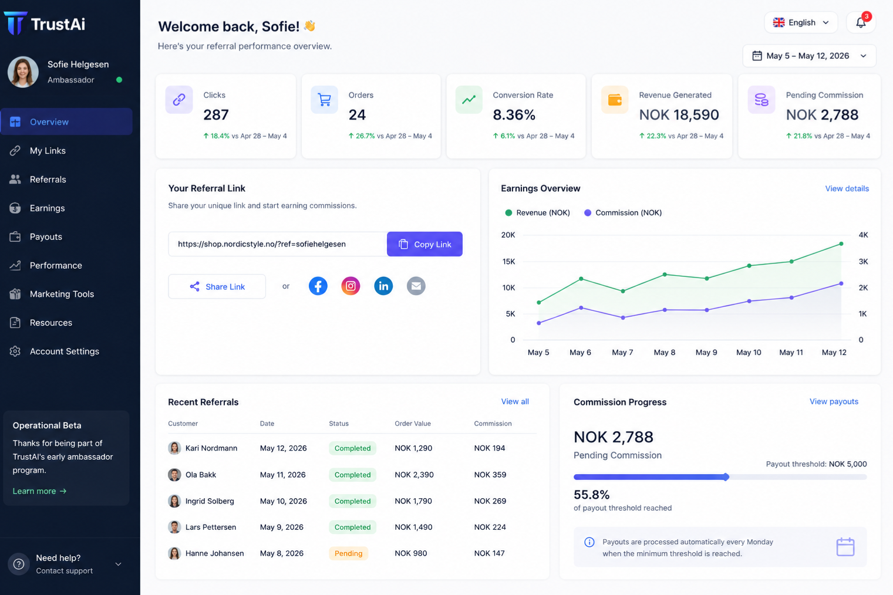Click Contact support text
Screen dimensions: 893x595
64,571
